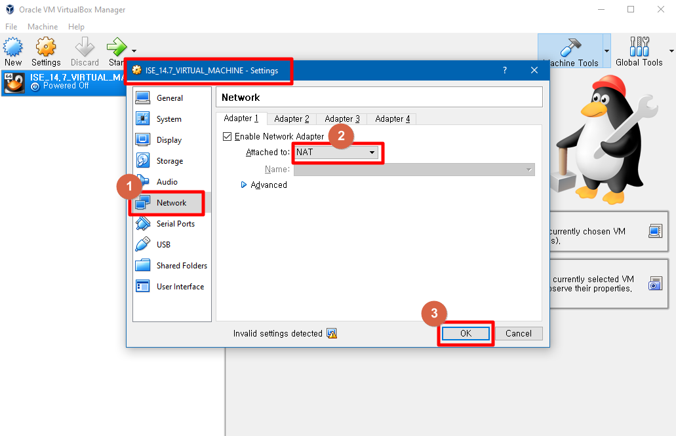Close the Settings dialog
The width and height of the screenshot is (676, 436).
(534, 70)
